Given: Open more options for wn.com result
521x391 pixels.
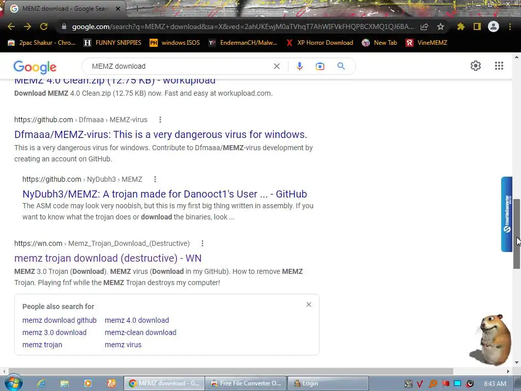Looking at the screenshot, I should click(202, 244).
